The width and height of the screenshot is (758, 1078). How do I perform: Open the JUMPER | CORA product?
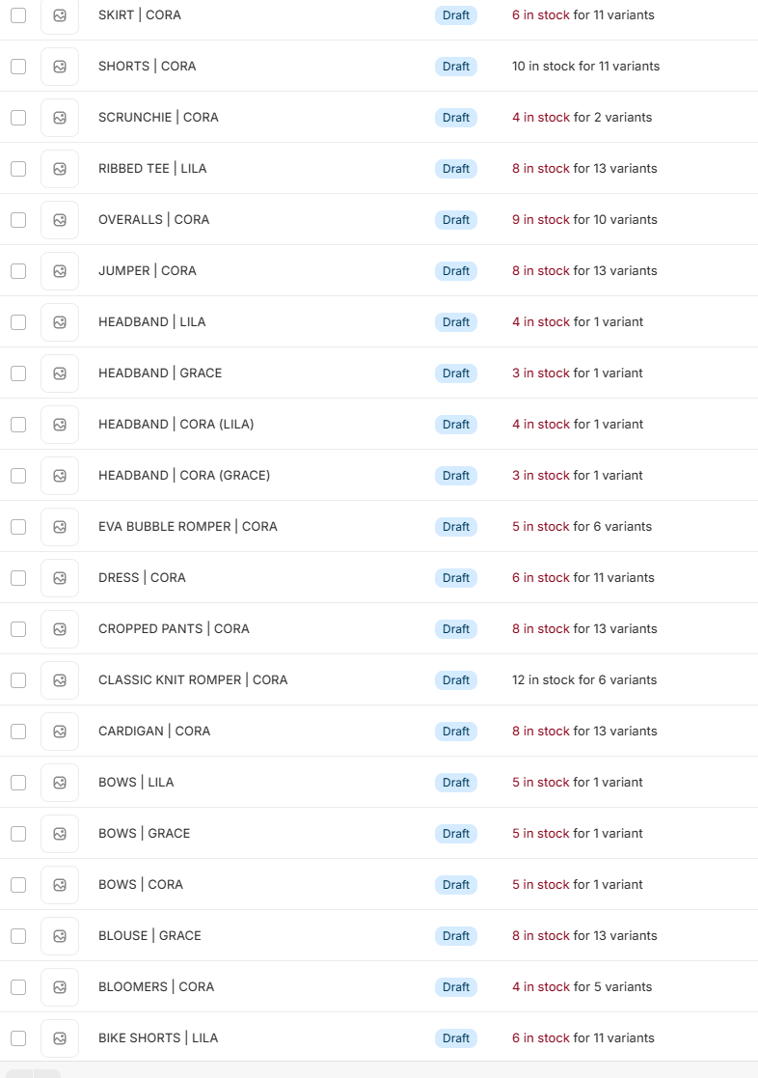(x=148, y=271)
